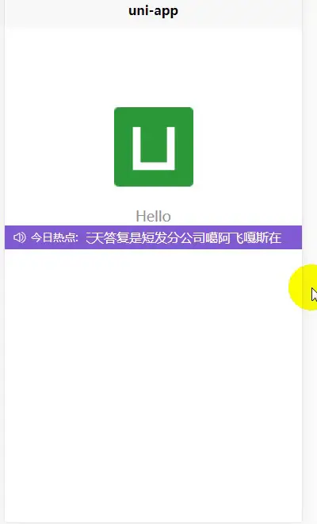317x524 pixels.
Task: Click the characters "公司" in the notice
Action: 193,237
